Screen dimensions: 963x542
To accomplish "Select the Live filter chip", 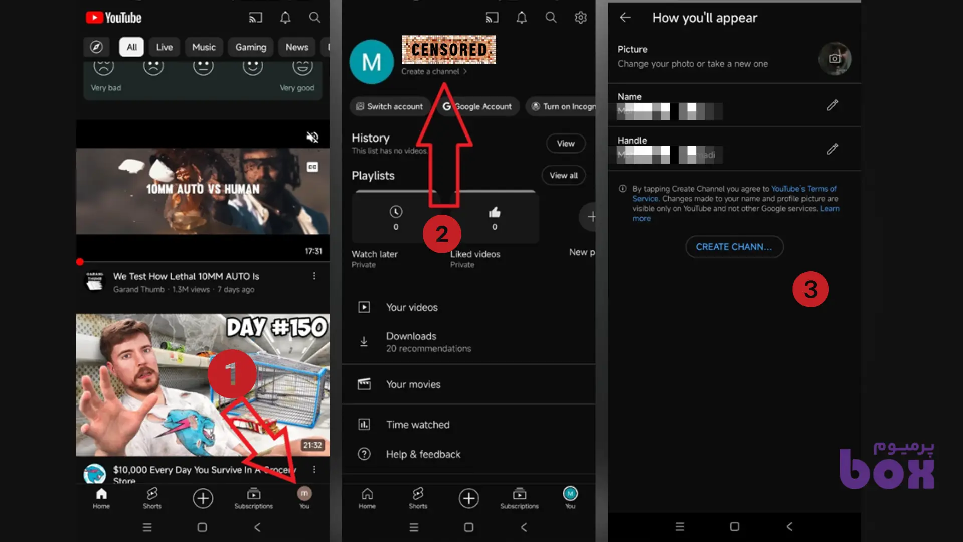I will tap(165, 47).
